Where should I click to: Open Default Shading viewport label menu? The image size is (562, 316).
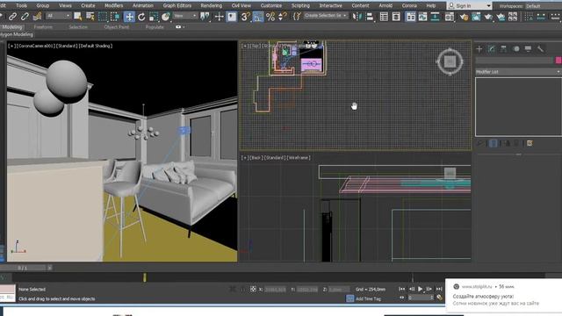point(96,46)
